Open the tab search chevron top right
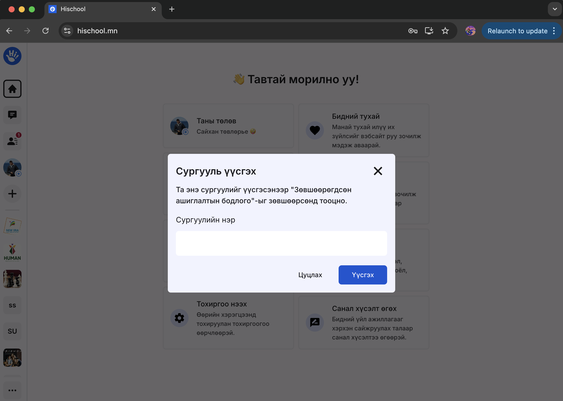This screenshot has width=563, height=401. pos(554,9)
